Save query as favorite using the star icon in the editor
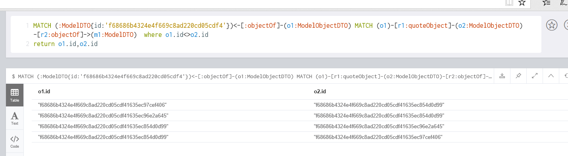This screenshot has height=156, width=568. pyautogui.click(x=551, y=25)
